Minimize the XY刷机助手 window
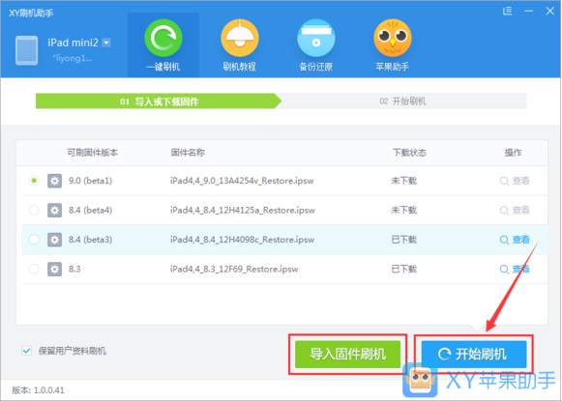Viewport: 562px width, 401px height. (x=528, y=11)
